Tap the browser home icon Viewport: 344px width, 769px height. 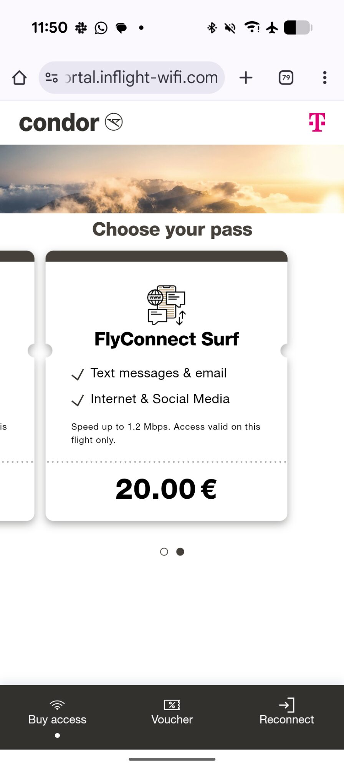coord(19,78)
